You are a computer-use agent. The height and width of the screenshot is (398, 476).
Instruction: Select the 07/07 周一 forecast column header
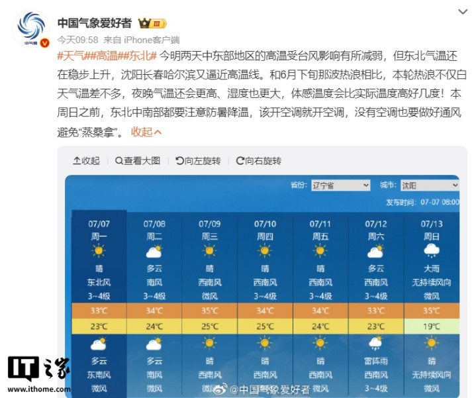99,230
